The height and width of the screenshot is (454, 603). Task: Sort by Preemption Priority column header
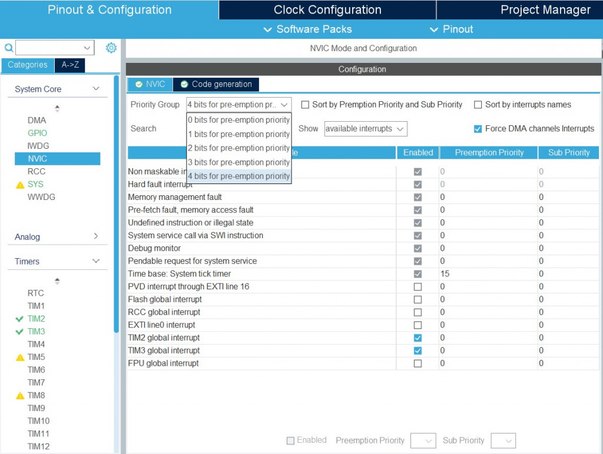click(489, 152)
